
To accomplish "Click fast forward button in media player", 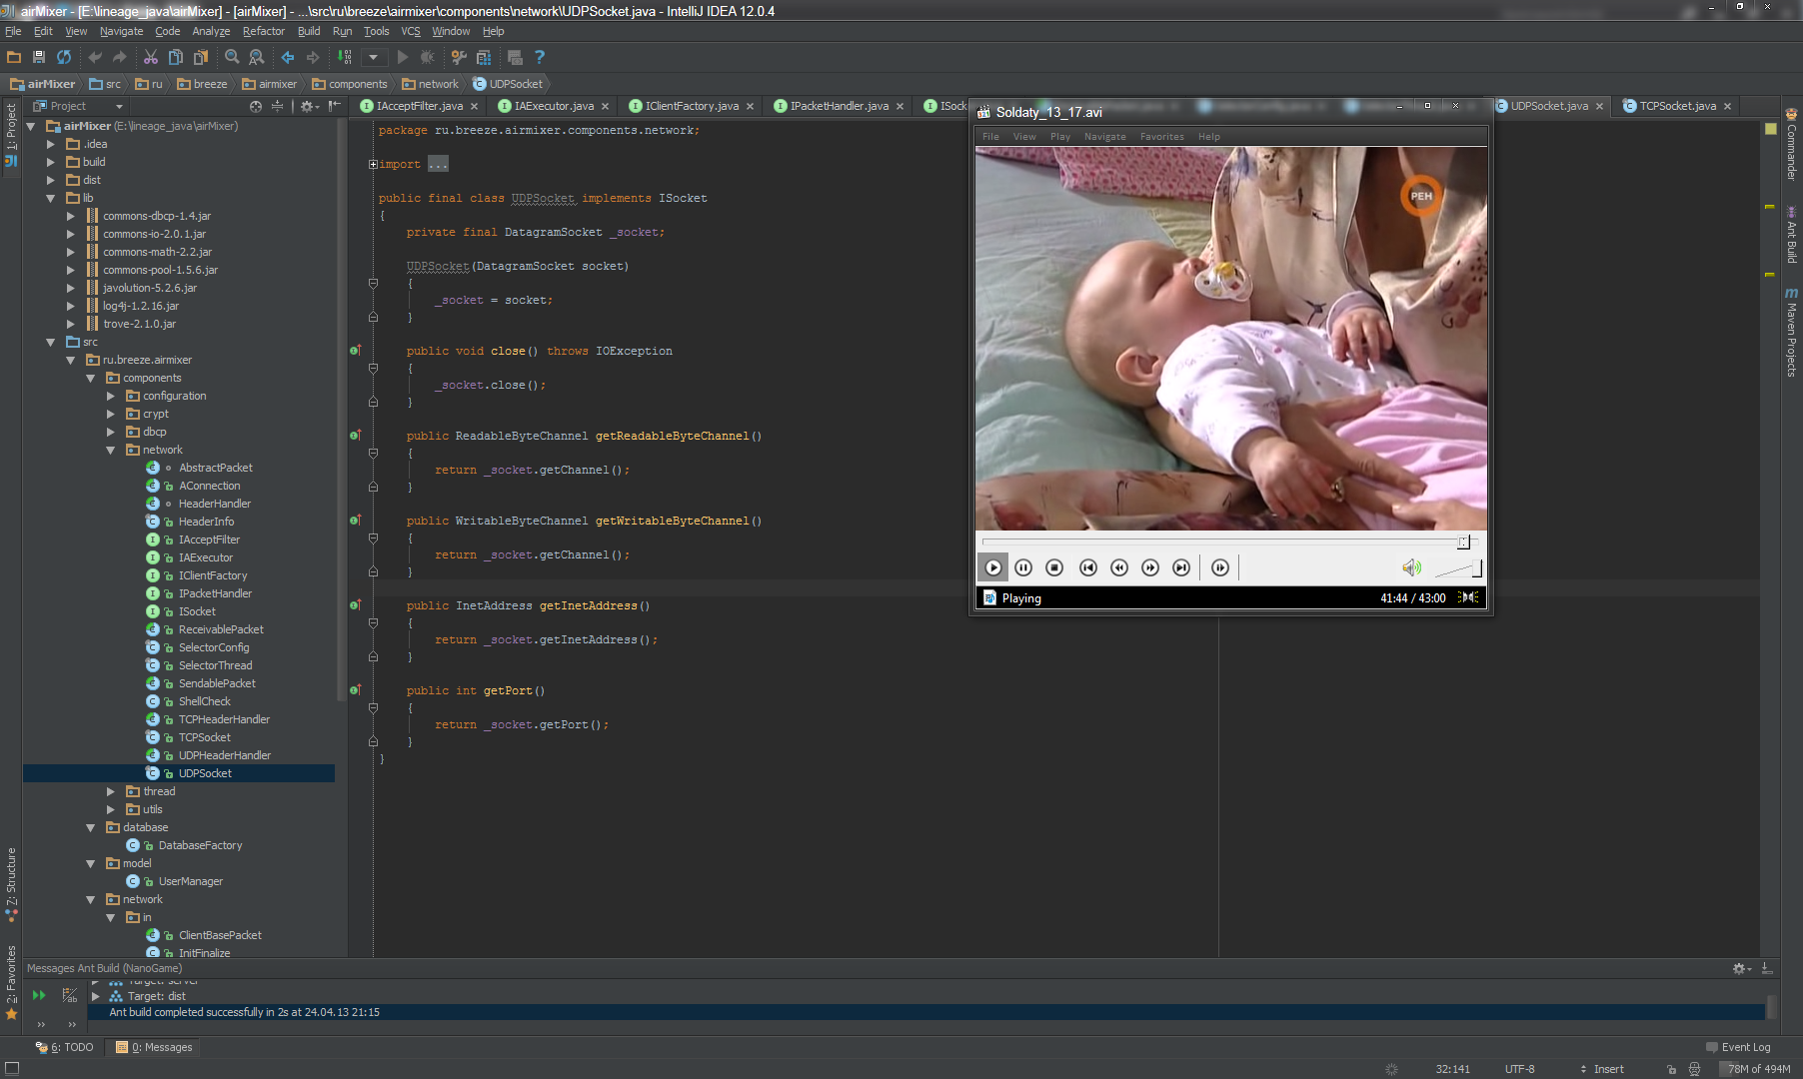I will [1150, 567].
